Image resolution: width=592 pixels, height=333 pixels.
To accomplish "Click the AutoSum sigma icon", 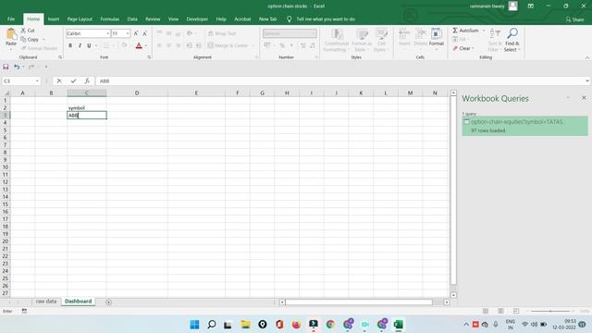I will (x=455, y=31).
